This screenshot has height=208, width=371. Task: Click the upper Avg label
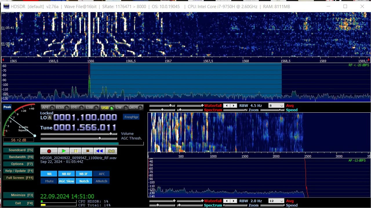(290, 105)
